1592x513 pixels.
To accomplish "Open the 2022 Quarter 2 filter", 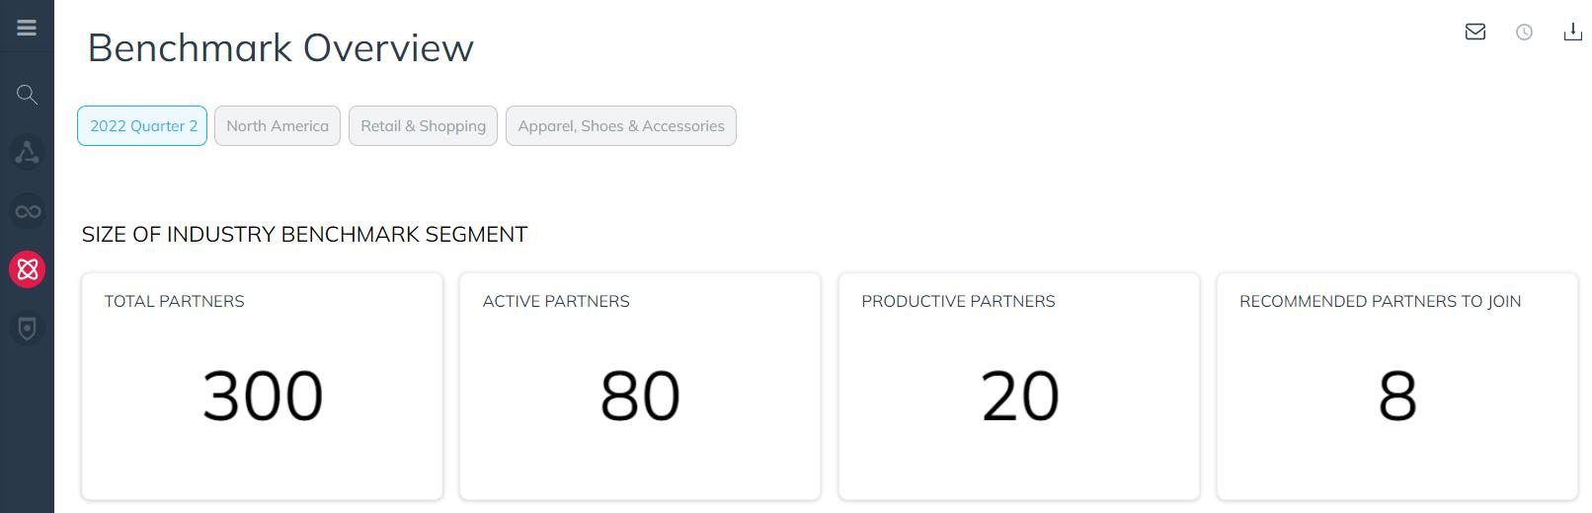I will click(x=142, y=125).
